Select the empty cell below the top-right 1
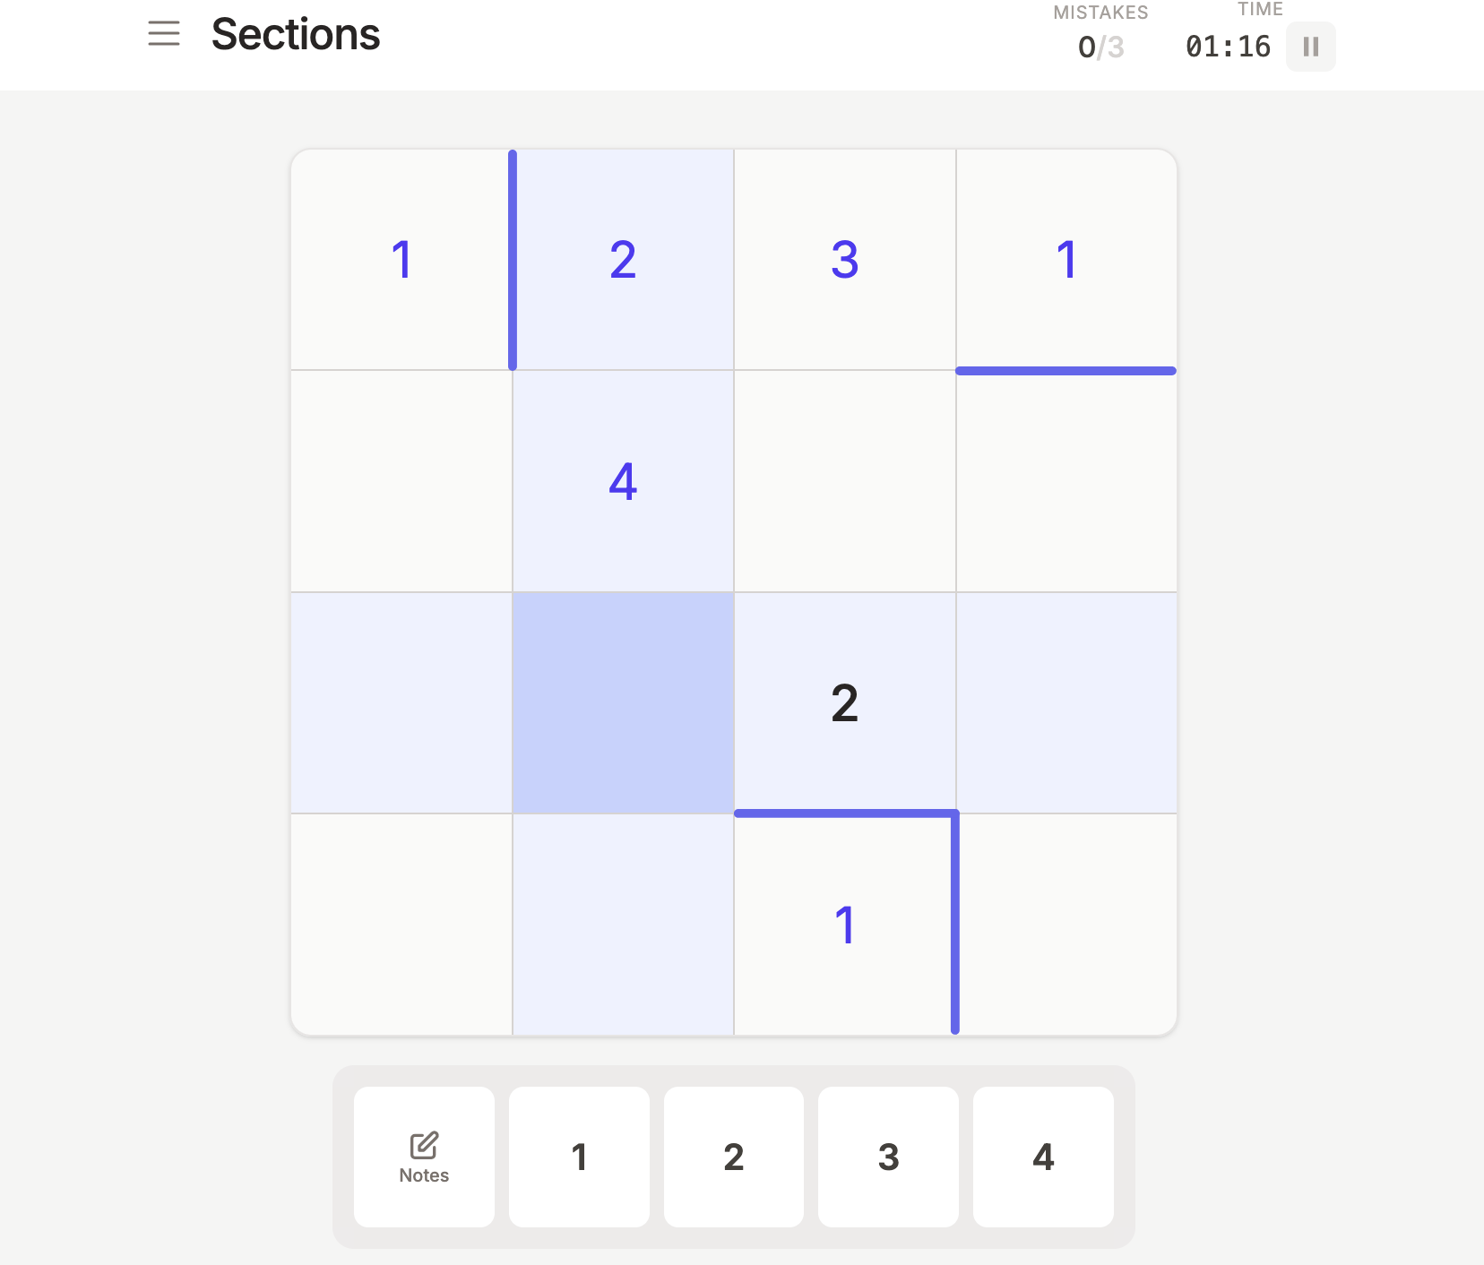The height and width of the screenshot is (1265, 1484). (x=1066, y=481)
